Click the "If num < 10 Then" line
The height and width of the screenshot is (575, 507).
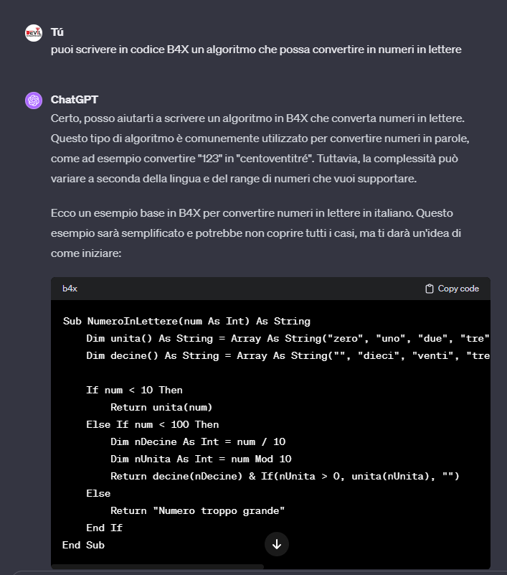[134, 390]
